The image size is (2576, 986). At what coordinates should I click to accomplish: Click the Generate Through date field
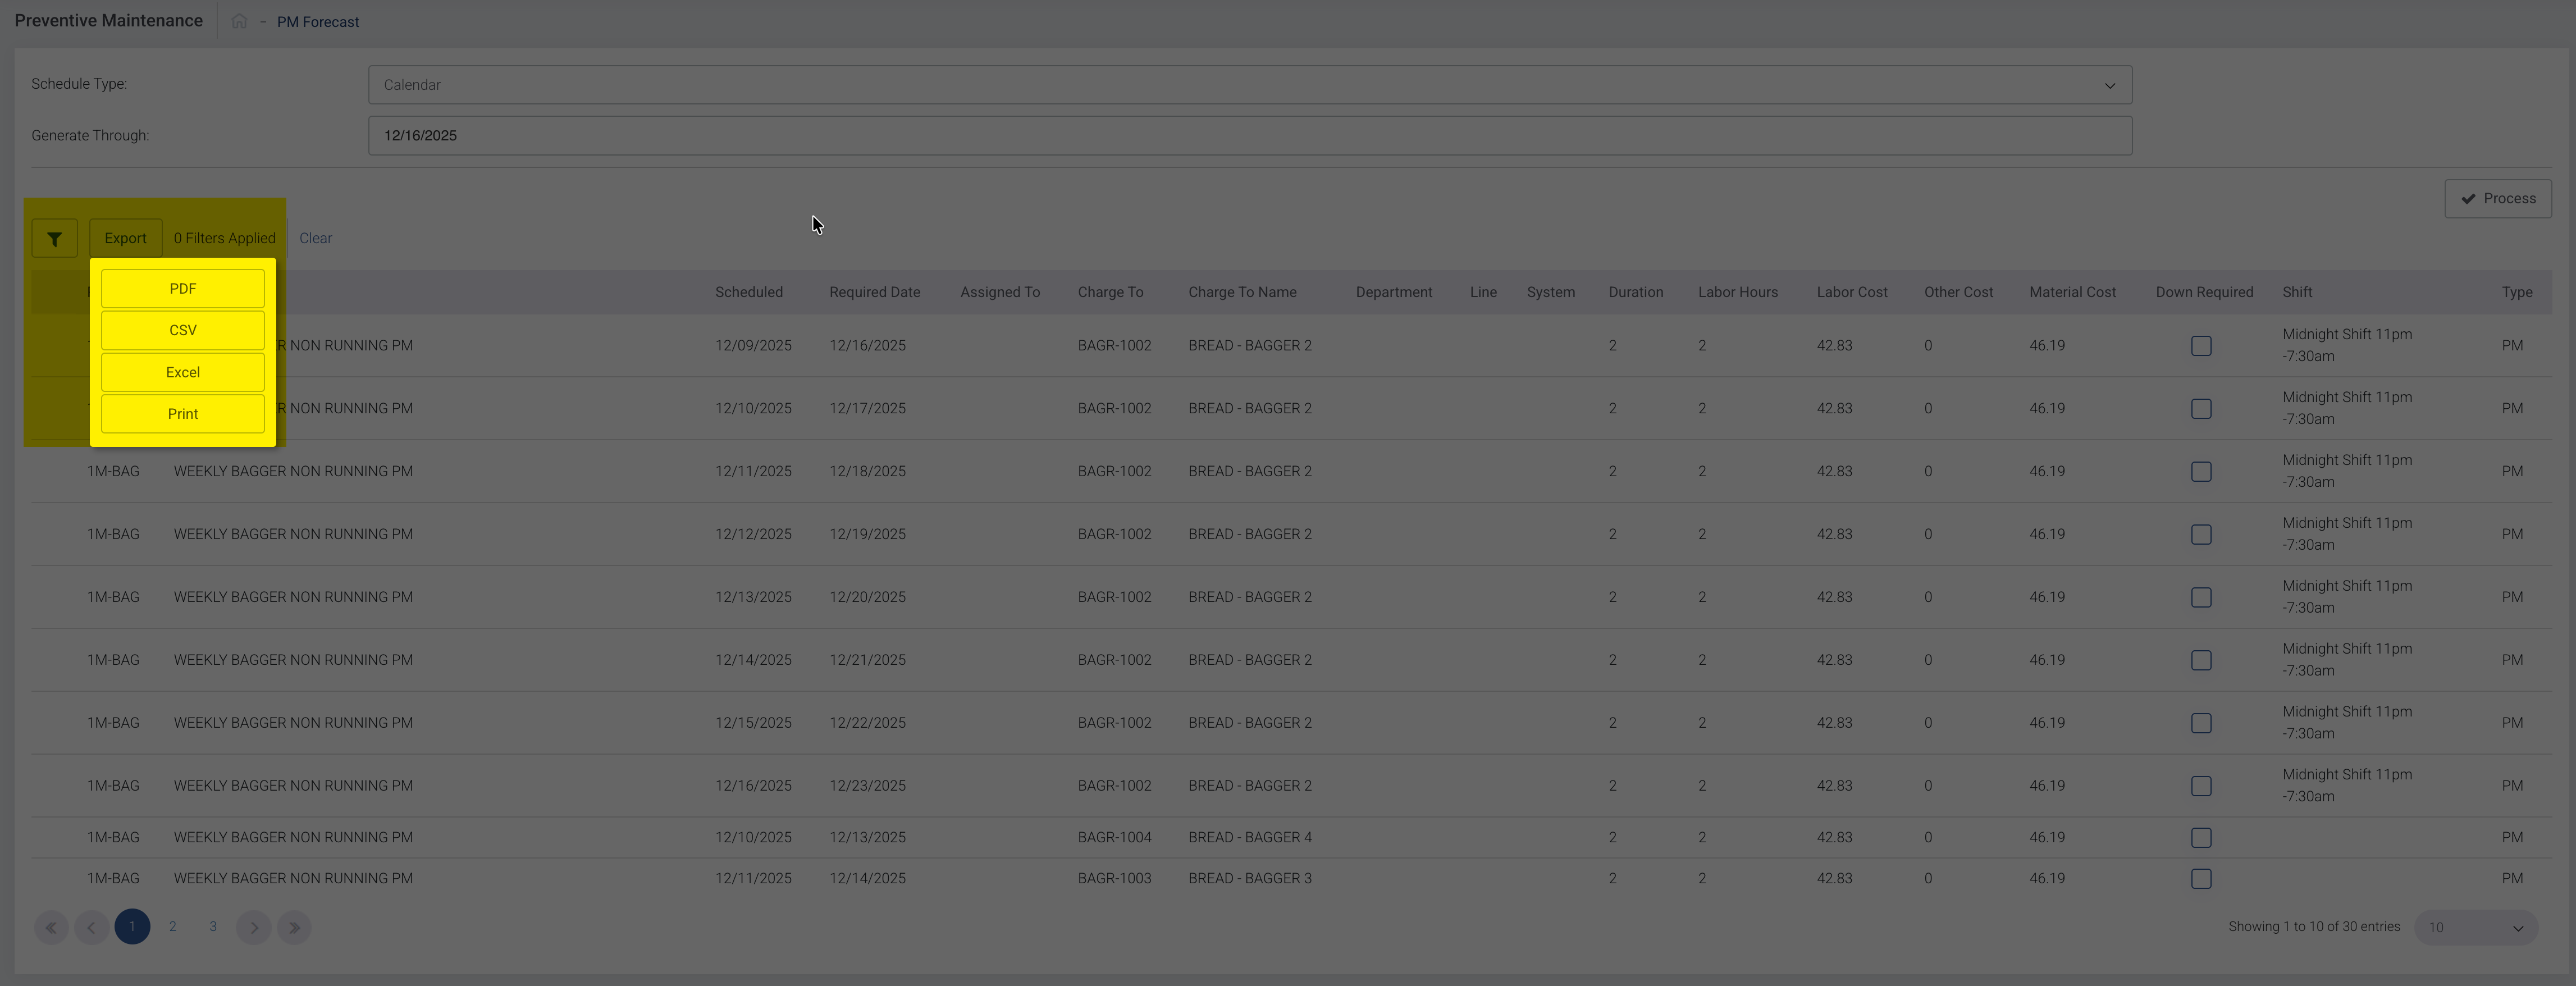[x=1249, y=136]
